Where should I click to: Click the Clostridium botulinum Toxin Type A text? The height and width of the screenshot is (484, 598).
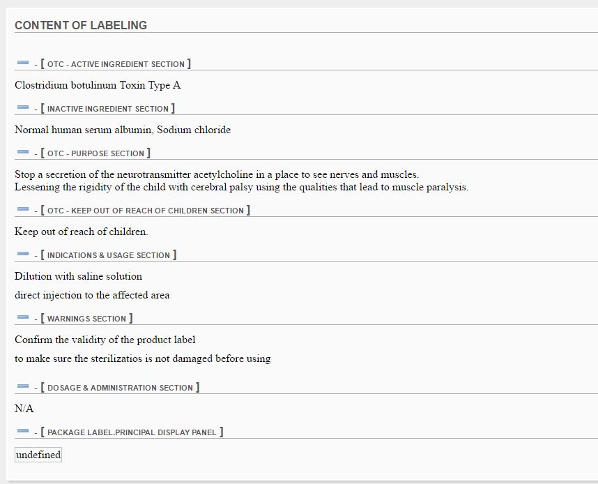coord(98,85)
